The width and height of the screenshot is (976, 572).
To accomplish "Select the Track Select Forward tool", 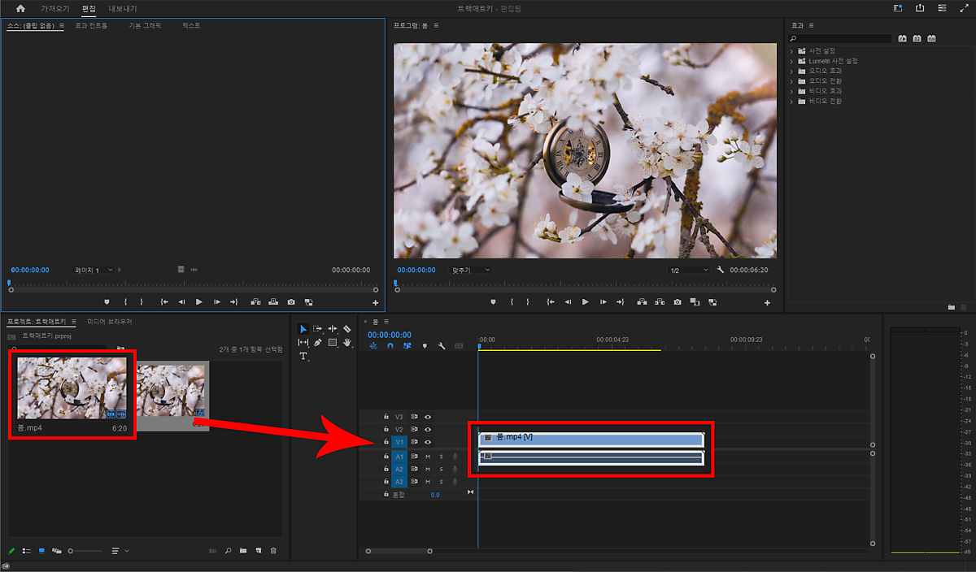I will [x=318, y=329].
